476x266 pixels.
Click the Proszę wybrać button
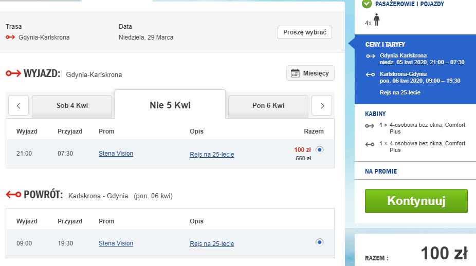(305, 32)
